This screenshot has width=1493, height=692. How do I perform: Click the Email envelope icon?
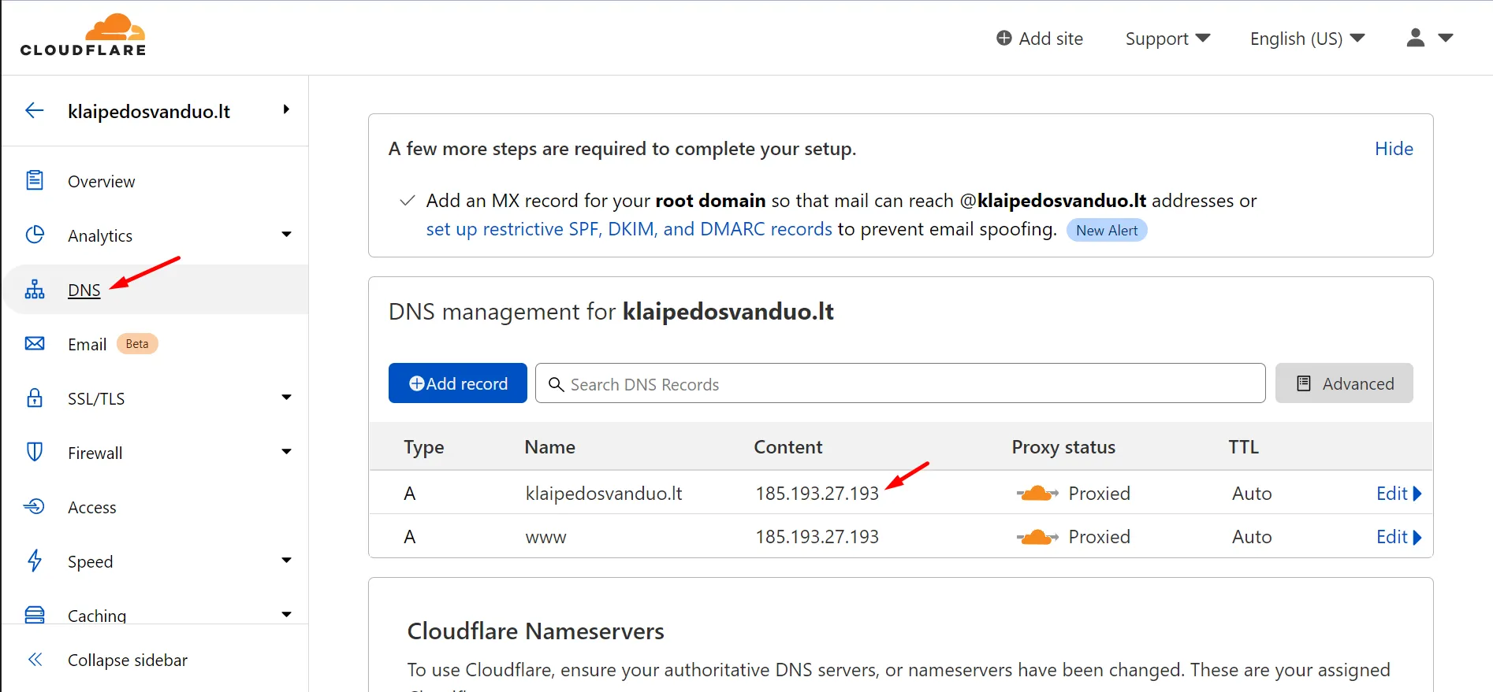35,343
